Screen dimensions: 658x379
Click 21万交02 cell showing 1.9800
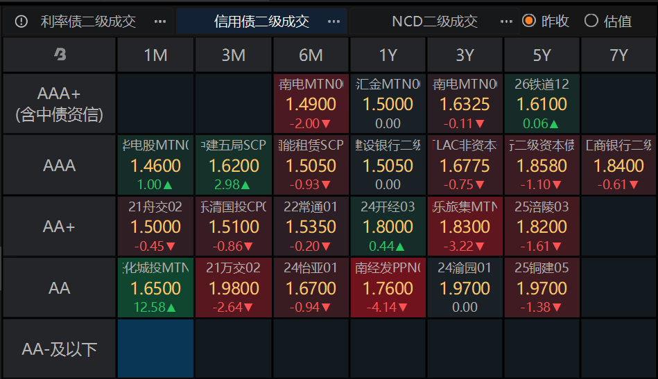click(x=234, y=288)
